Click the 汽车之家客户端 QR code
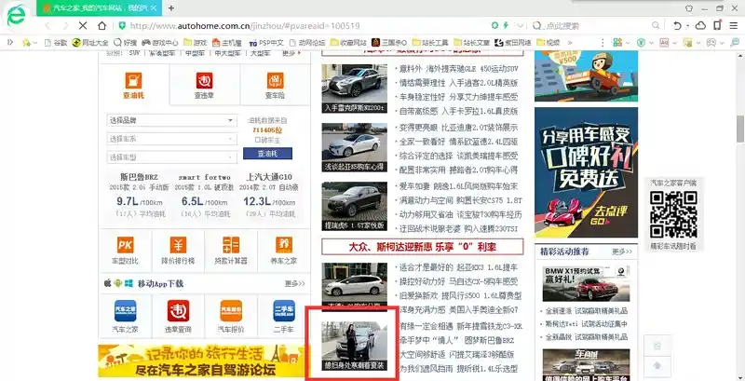The width and height of the screenshot is (745, 381). pyautogui.click(x=673, y=214)
